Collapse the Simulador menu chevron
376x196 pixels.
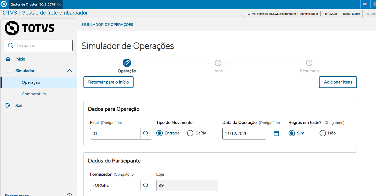point(69,71)
